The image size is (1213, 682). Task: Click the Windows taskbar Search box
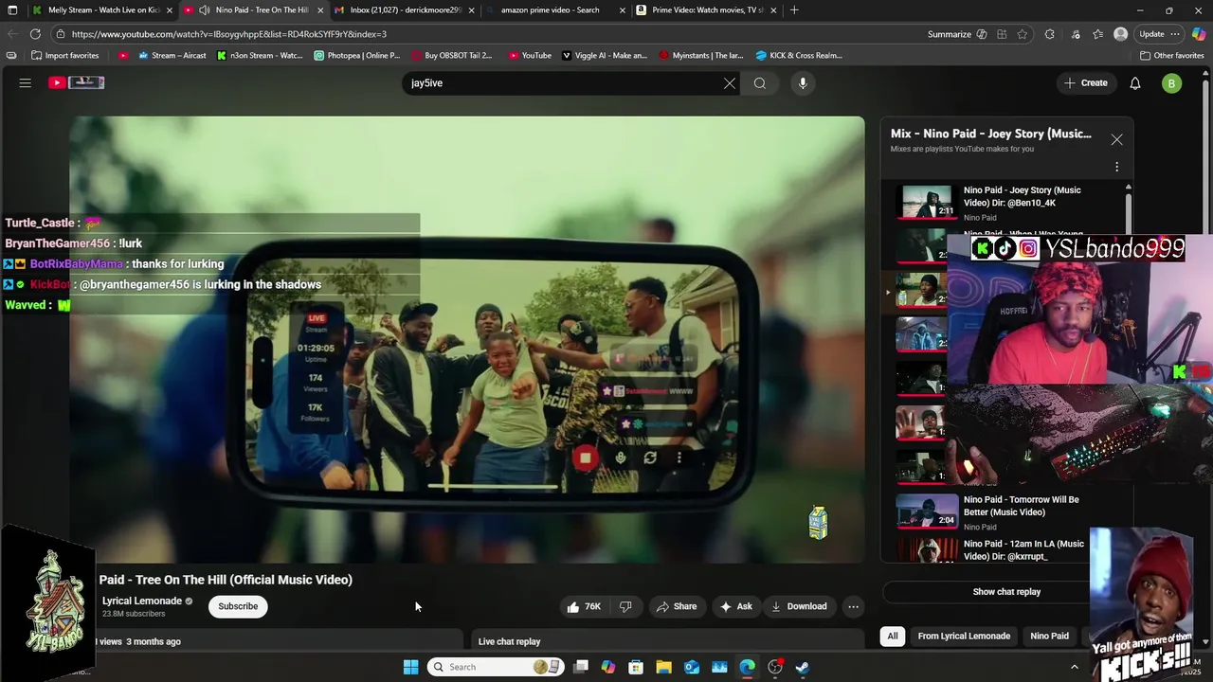click(x=496, y=667)
